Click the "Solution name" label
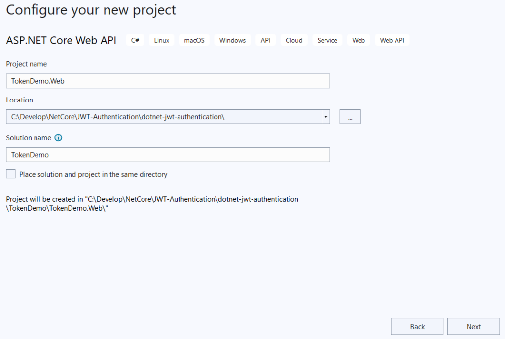Viewport: 505px width, 339px height. [29, 137]
